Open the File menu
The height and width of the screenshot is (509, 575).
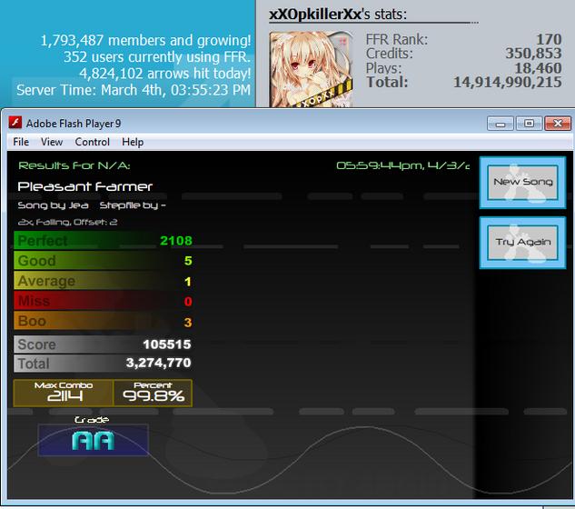click(x=21, y=142)
